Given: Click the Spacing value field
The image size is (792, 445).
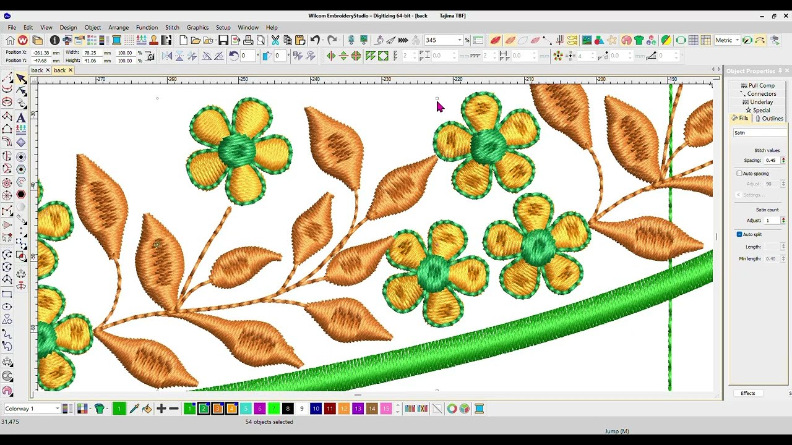Looking at the screenshot, I should point(772,160).
